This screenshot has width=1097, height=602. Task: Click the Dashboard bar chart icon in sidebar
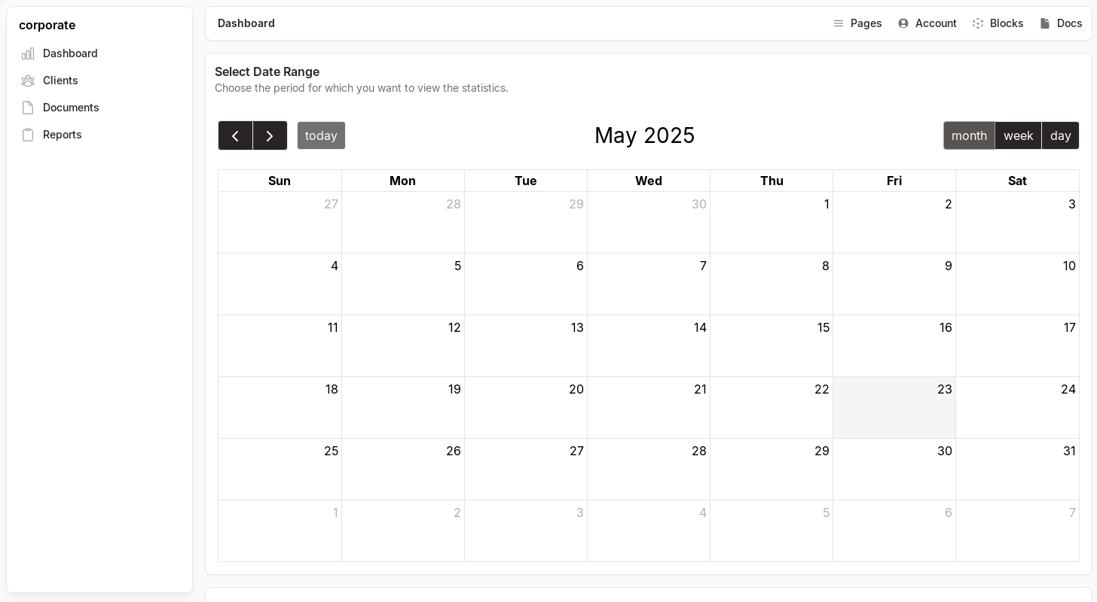click(x=28, y=53)
